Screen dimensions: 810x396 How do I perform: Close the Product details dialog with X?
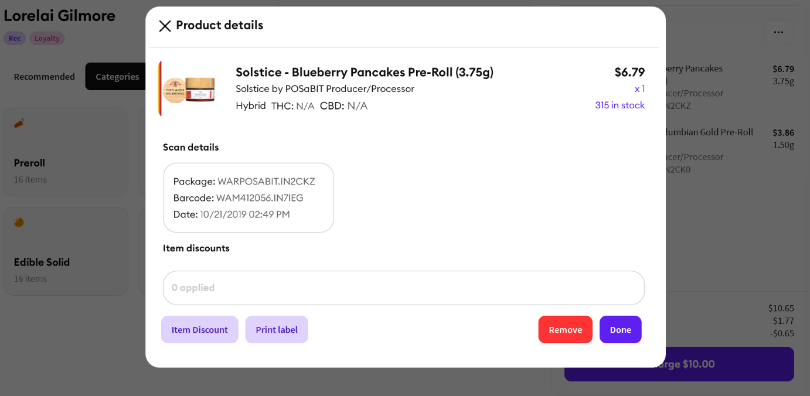[165, 26]
